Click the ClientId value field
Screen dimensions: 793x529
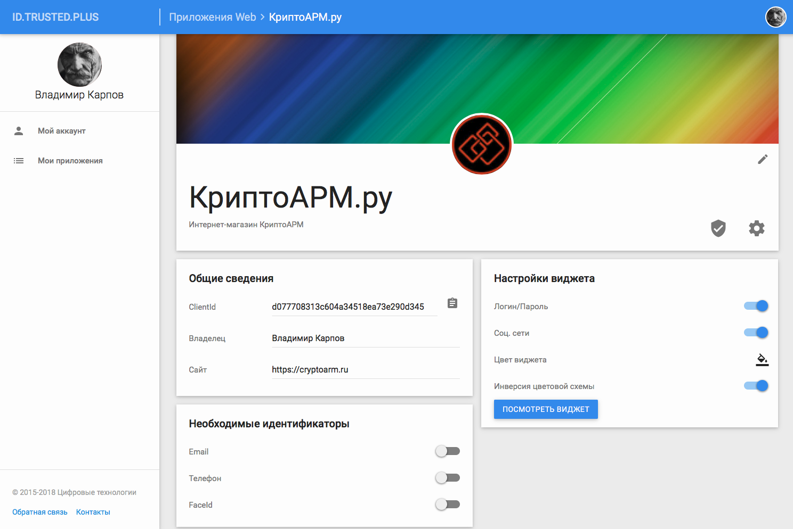coord(354,307)
